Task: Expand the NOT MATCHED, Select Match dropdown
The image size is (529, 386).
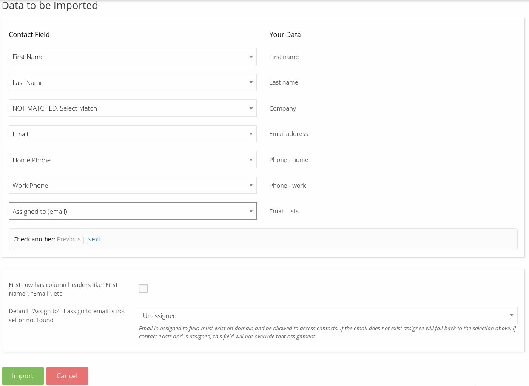Action: pos(133,108)
